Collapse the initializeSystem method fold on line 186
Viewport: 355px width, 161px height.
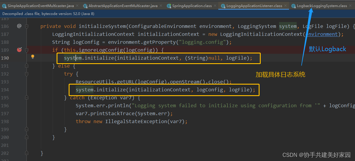coord(27,26)
